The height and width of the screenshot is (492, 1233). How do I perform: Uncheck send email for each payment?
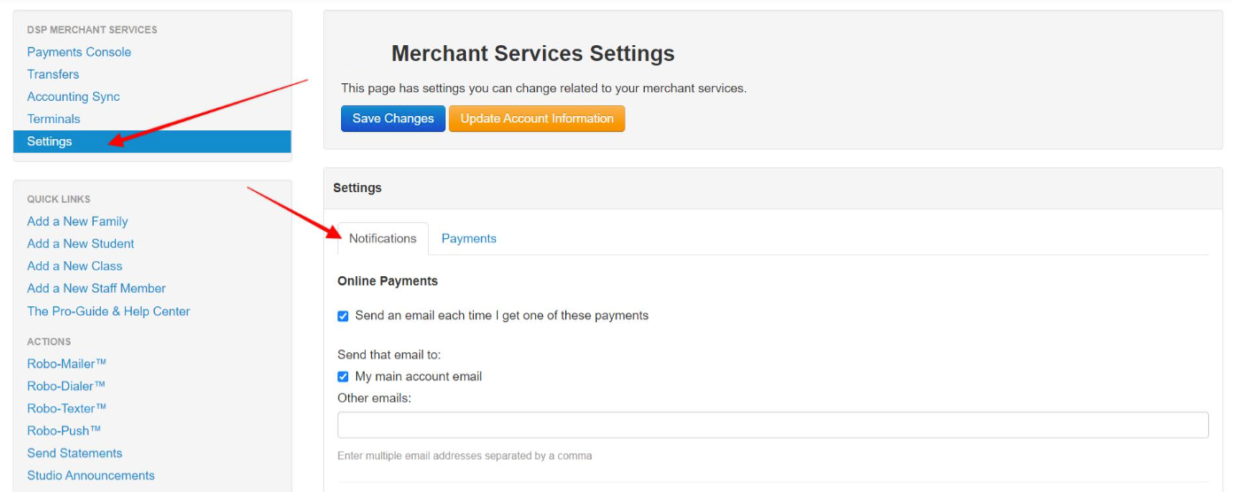tap(343, 316)
